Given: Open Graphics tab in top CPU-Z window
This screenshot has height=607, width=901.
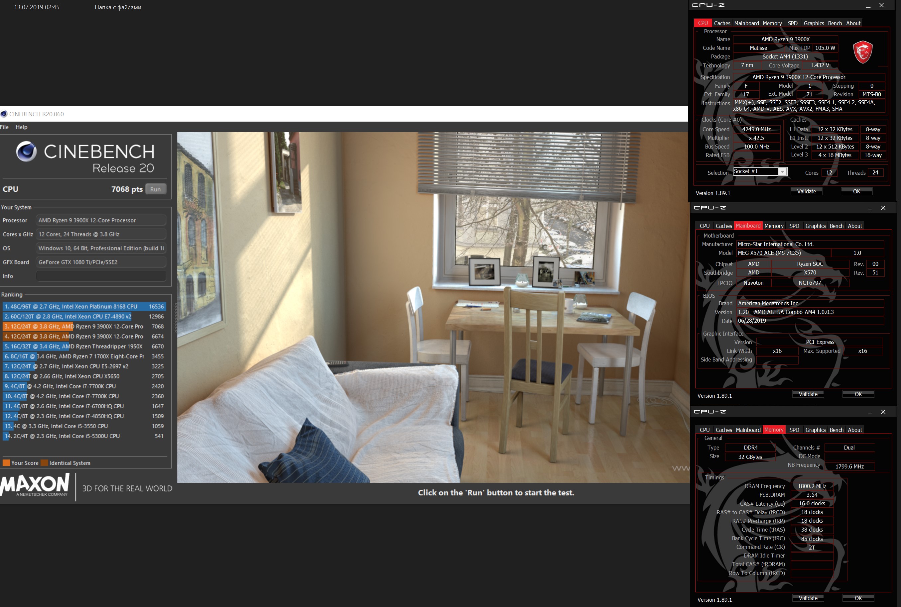Looking at the screenshot, I should [814, 23].
